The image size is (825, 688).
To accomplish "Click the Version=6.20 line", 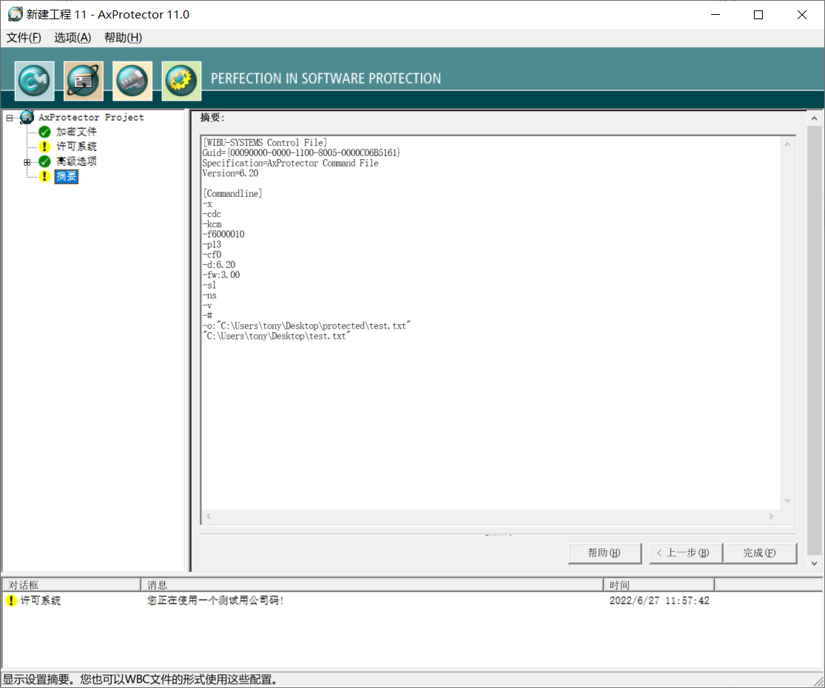I will click(x=230, y=173).
